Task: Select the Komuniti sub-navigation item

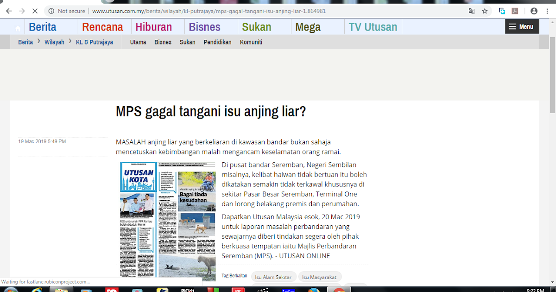Action: [251, 42]
